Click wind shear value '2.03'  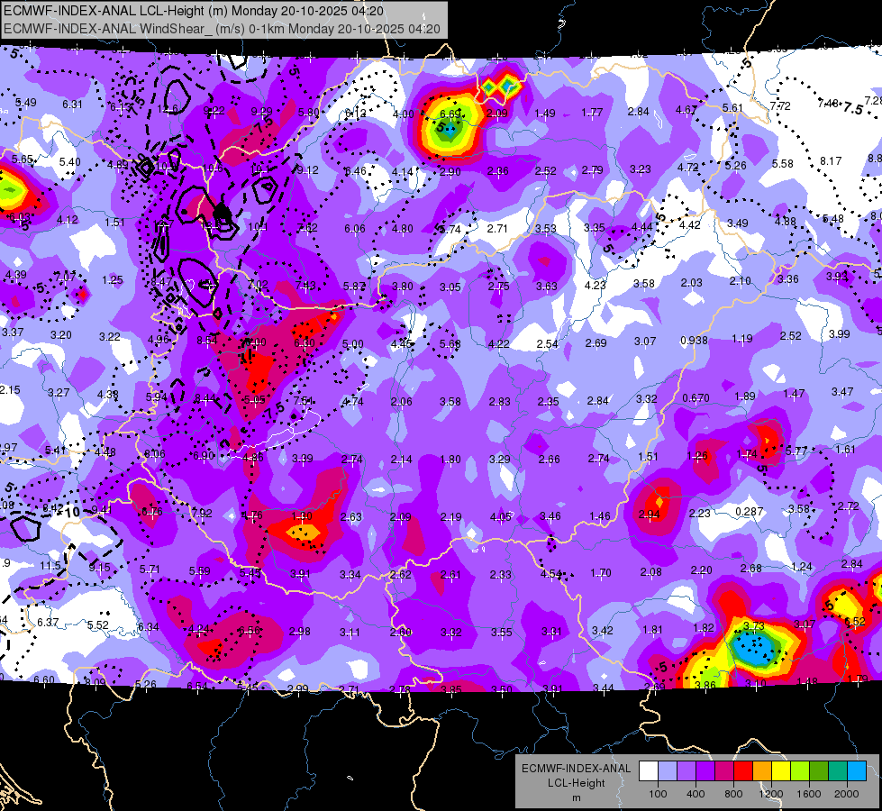[x=691, y=283]
